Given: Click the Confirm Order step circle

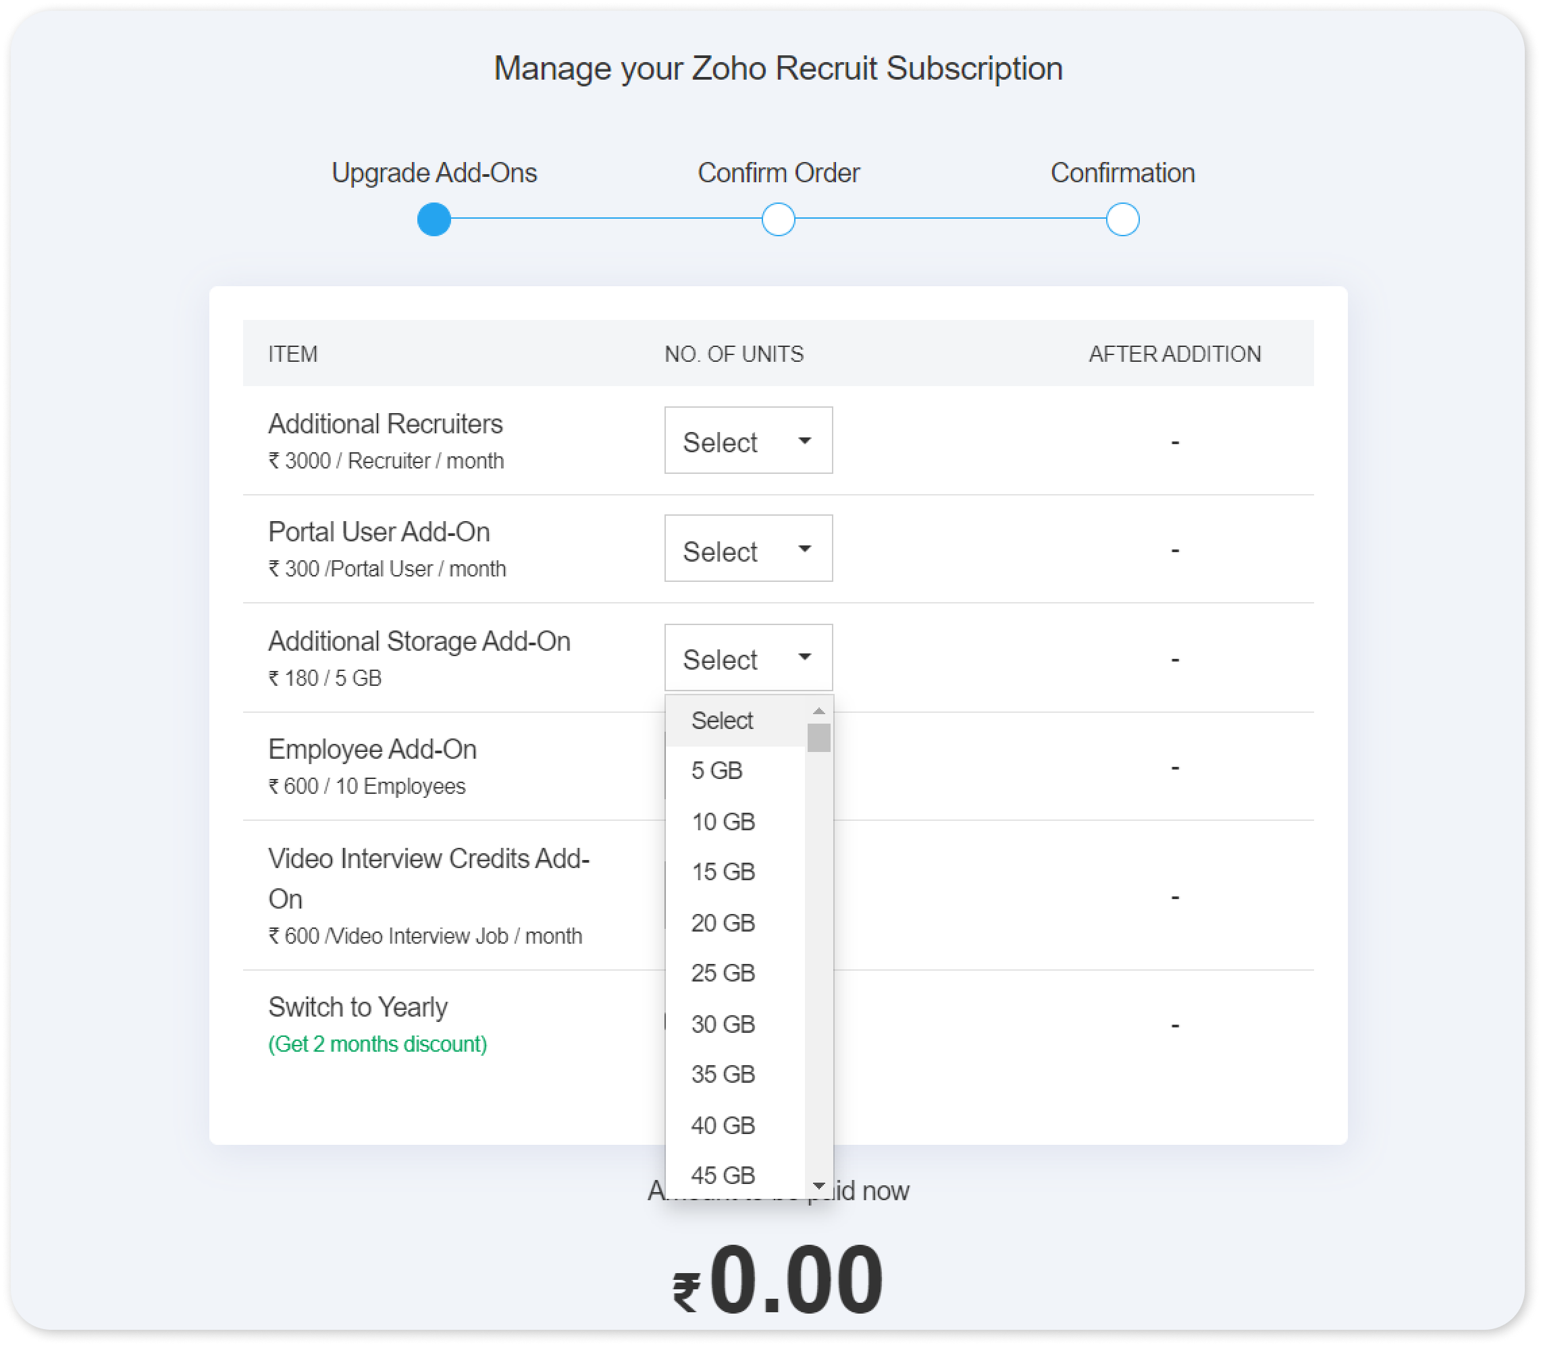Looking at the screenshot, I should [779, 219].
